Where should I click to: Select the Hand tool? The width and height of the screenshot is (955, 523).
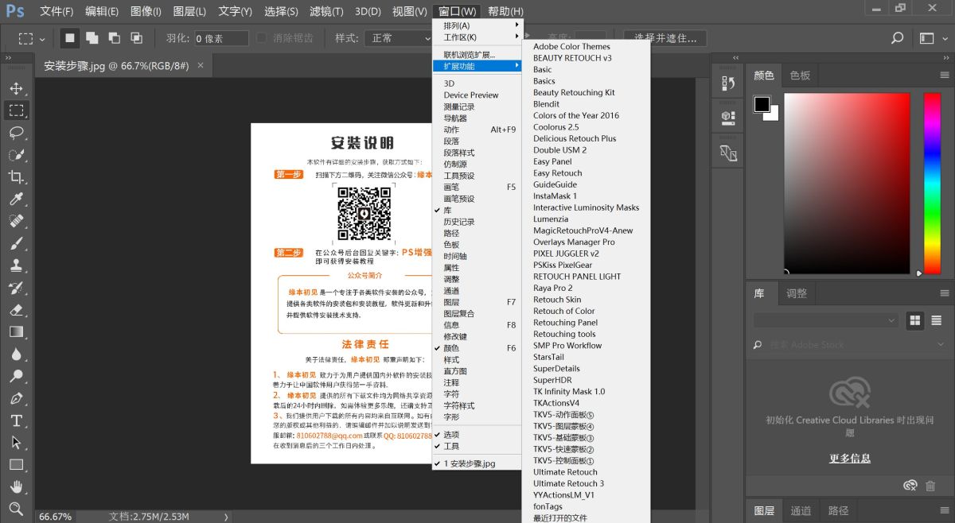(16, 486)
